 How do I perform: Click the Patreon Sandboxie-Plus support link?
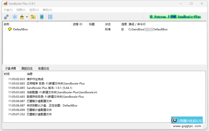pyautogui.click(x=175, y=17)
